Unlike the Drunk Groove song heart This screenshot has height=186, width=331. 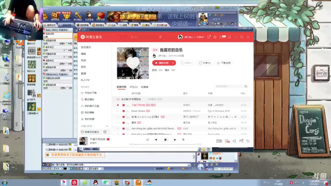123,111
